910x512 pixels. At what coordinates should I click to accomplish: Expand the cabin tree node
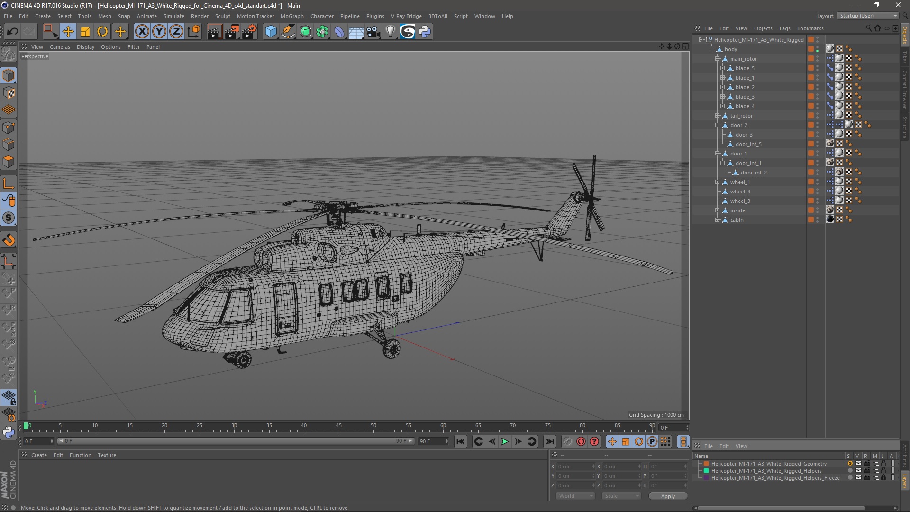[x=718, y=220]
